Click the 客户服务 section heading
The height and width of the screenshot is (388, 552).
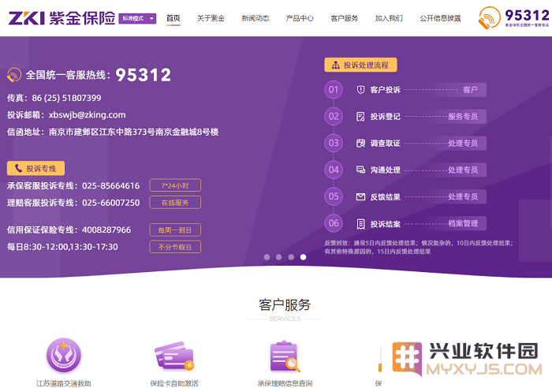pyautogui.click(x=285, y=305)
